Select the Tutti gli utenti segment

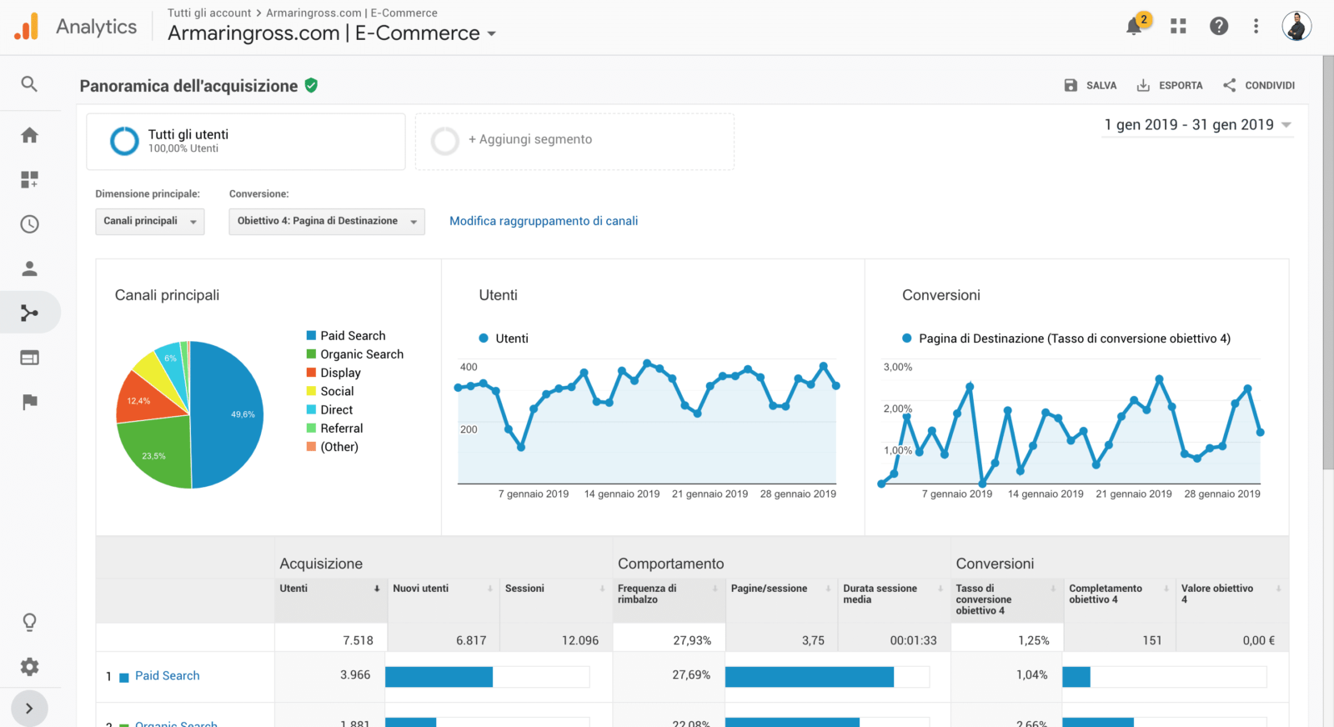pos(246,141)
